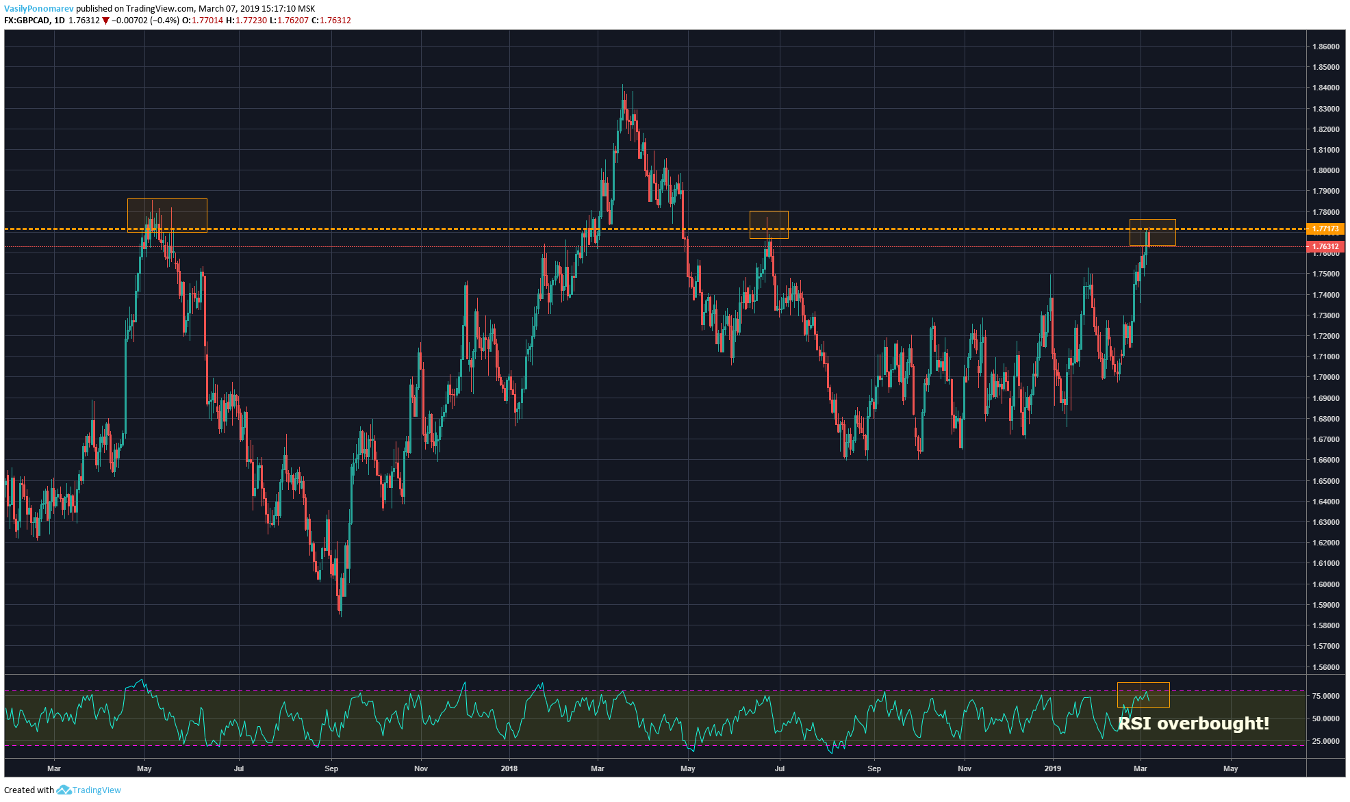Open the TradingView link in the footer
The height and width of the screenshot is (802, 1350).
(97, 790)
